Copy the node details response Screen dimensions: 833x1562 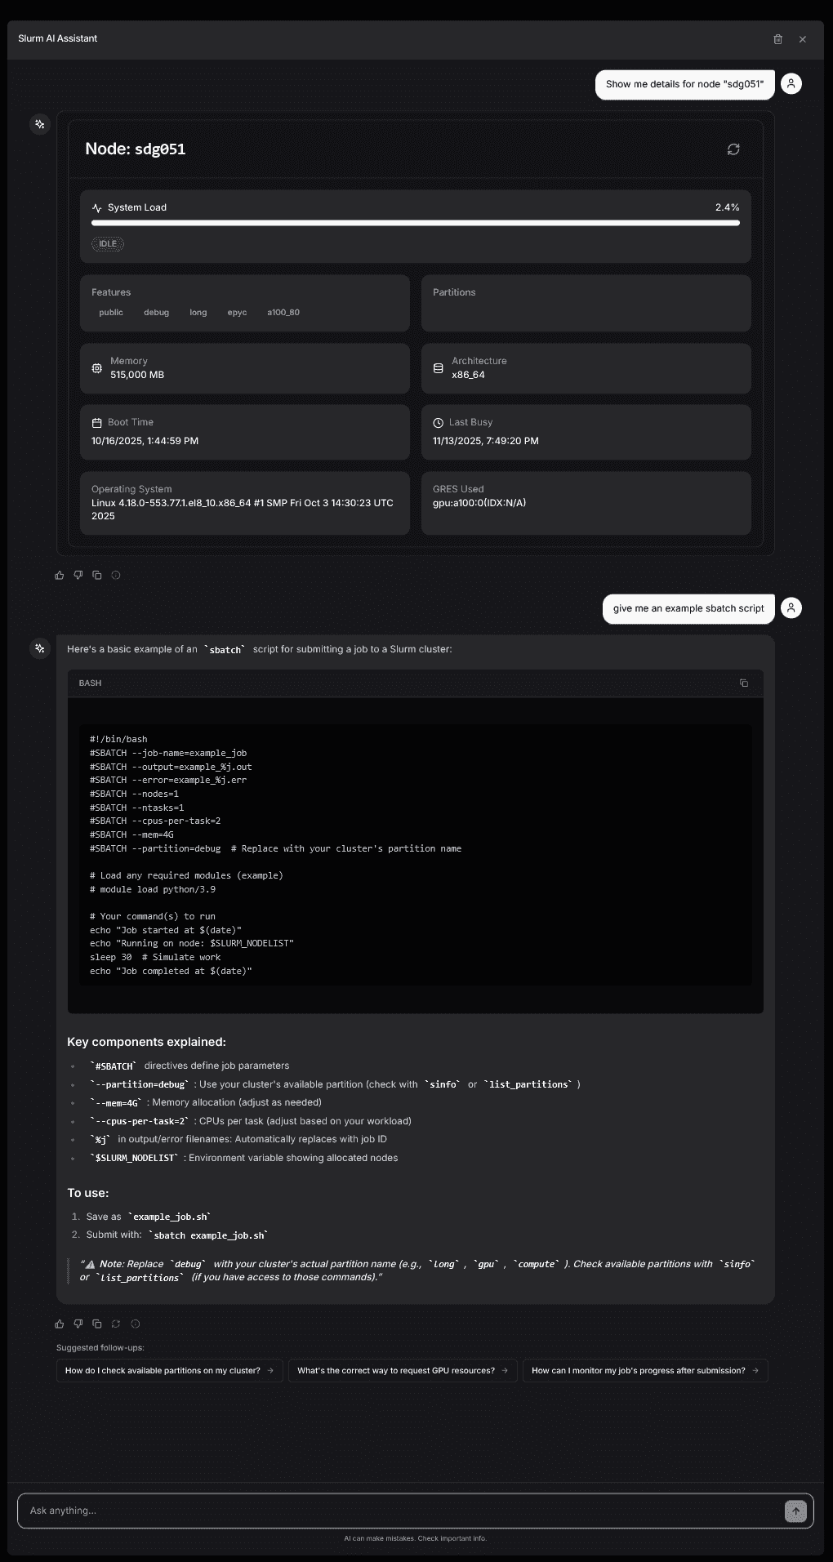tap(97, 575)
